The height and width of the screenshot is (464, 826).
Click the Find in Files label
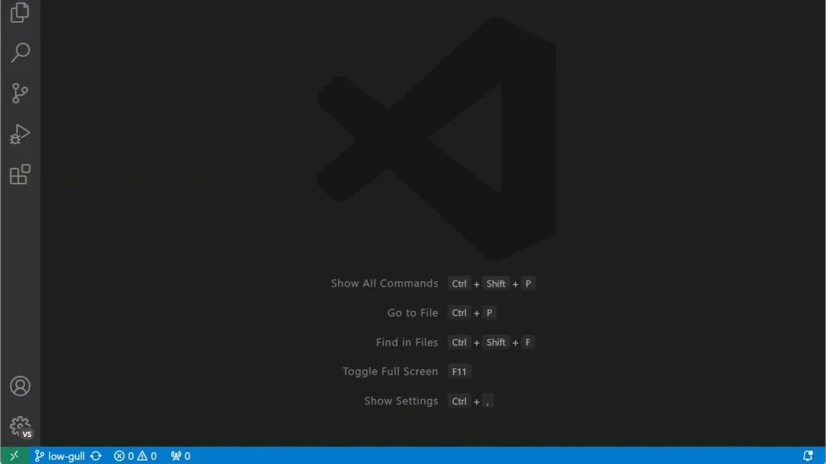tap(407, 342)
